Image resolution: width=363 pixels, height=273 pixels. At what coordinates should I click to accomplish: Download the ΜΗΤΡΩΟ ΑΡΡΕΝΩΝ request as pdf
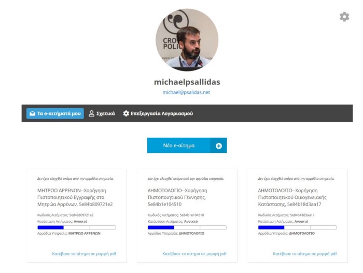point(84,254)
